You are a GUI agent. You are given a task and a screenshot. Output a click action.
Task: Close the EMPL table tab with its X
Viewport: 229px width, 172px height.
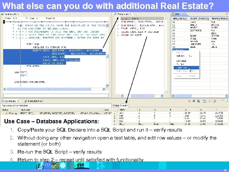[x=183, y=14]
